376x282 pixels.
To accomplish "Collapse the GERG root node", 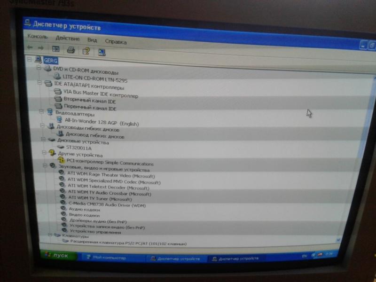I will [29, 59].
